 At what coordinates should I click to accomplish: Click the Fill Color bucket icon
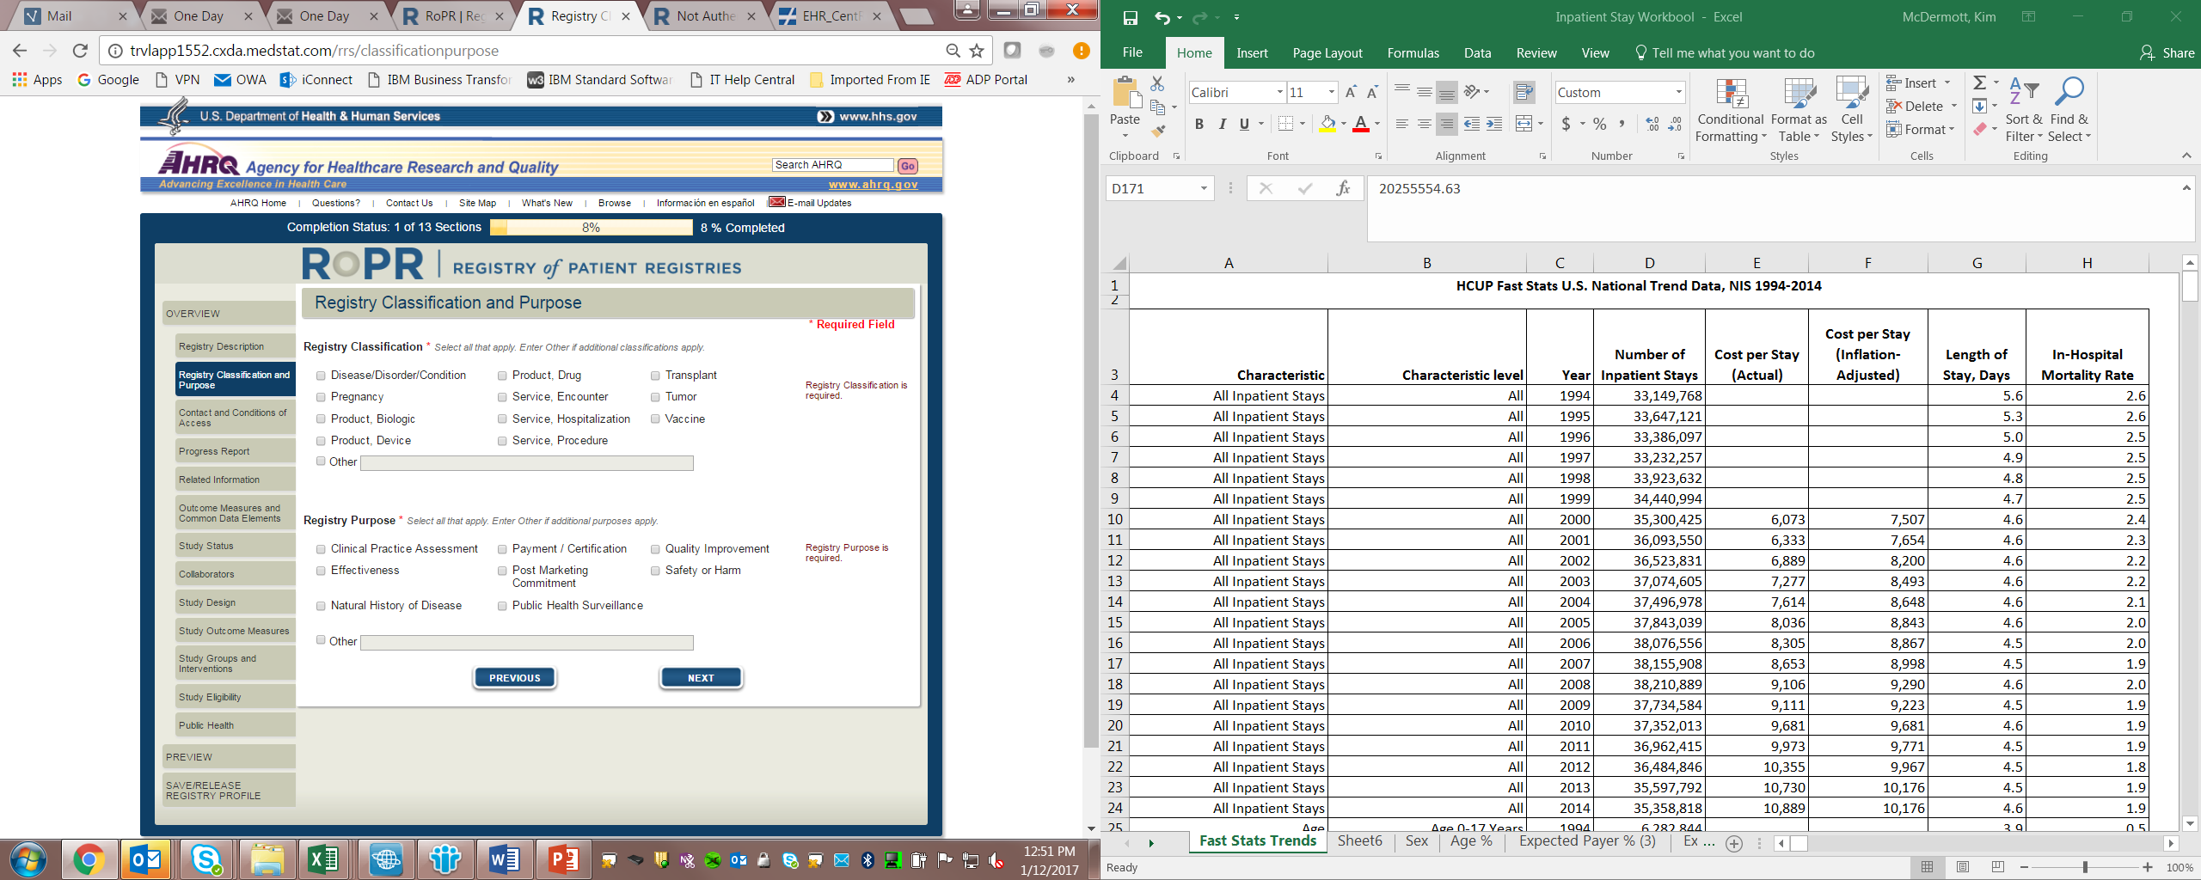click(1327, 125)
